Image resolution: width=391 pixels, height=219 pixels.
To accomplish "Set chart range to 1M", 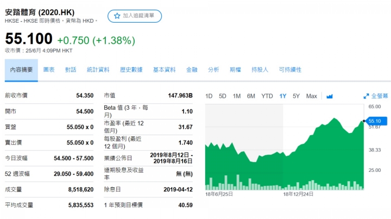I will tap(237, 96).
